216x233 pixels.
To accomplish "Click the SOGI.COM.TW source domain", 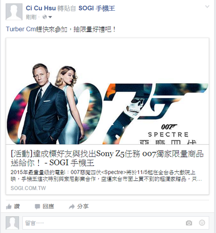I will click(28, 188).
